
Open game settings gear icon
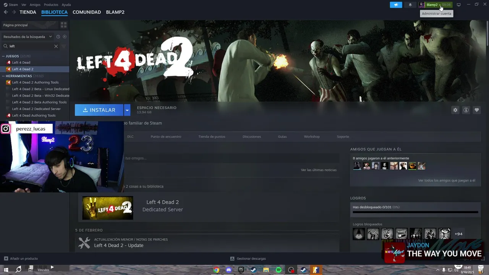[455, 110]
